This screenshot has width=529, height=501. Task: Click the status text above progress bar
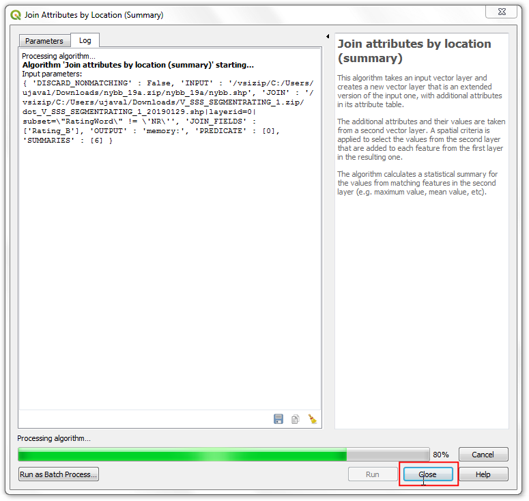(x=54, y=439)
